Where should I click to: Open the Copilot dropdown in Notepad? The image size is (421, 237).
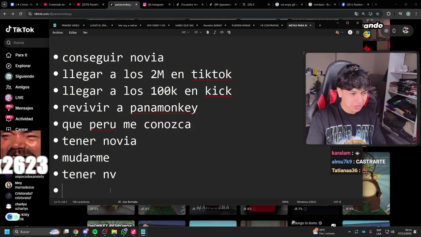[x=339, y=32]
